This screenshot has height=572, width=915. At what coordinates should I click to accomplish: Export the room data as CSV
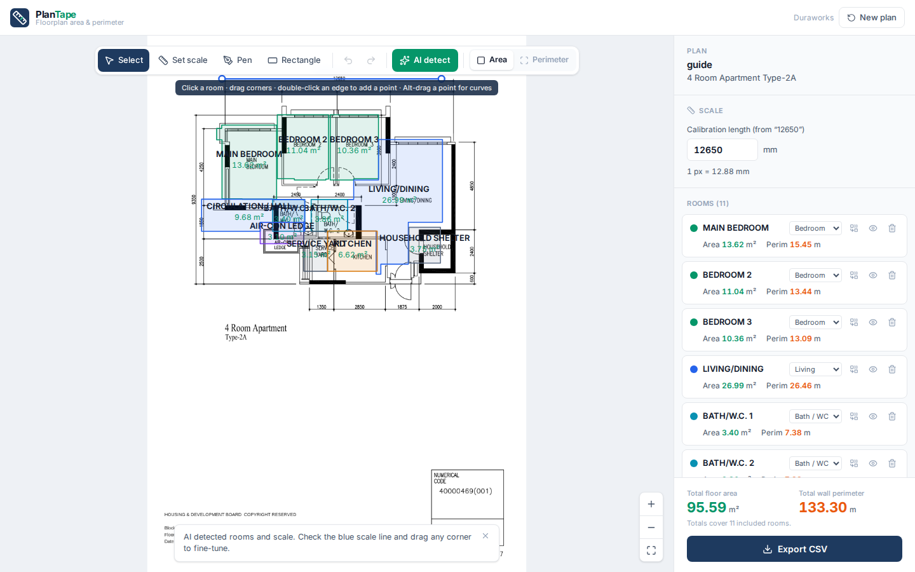coord(794,549)
